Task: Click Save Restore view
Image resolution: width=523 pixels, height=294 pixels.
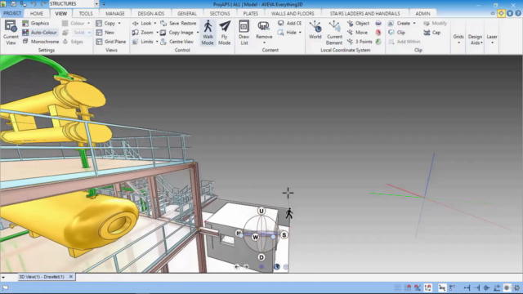Action: coord(178,24)
